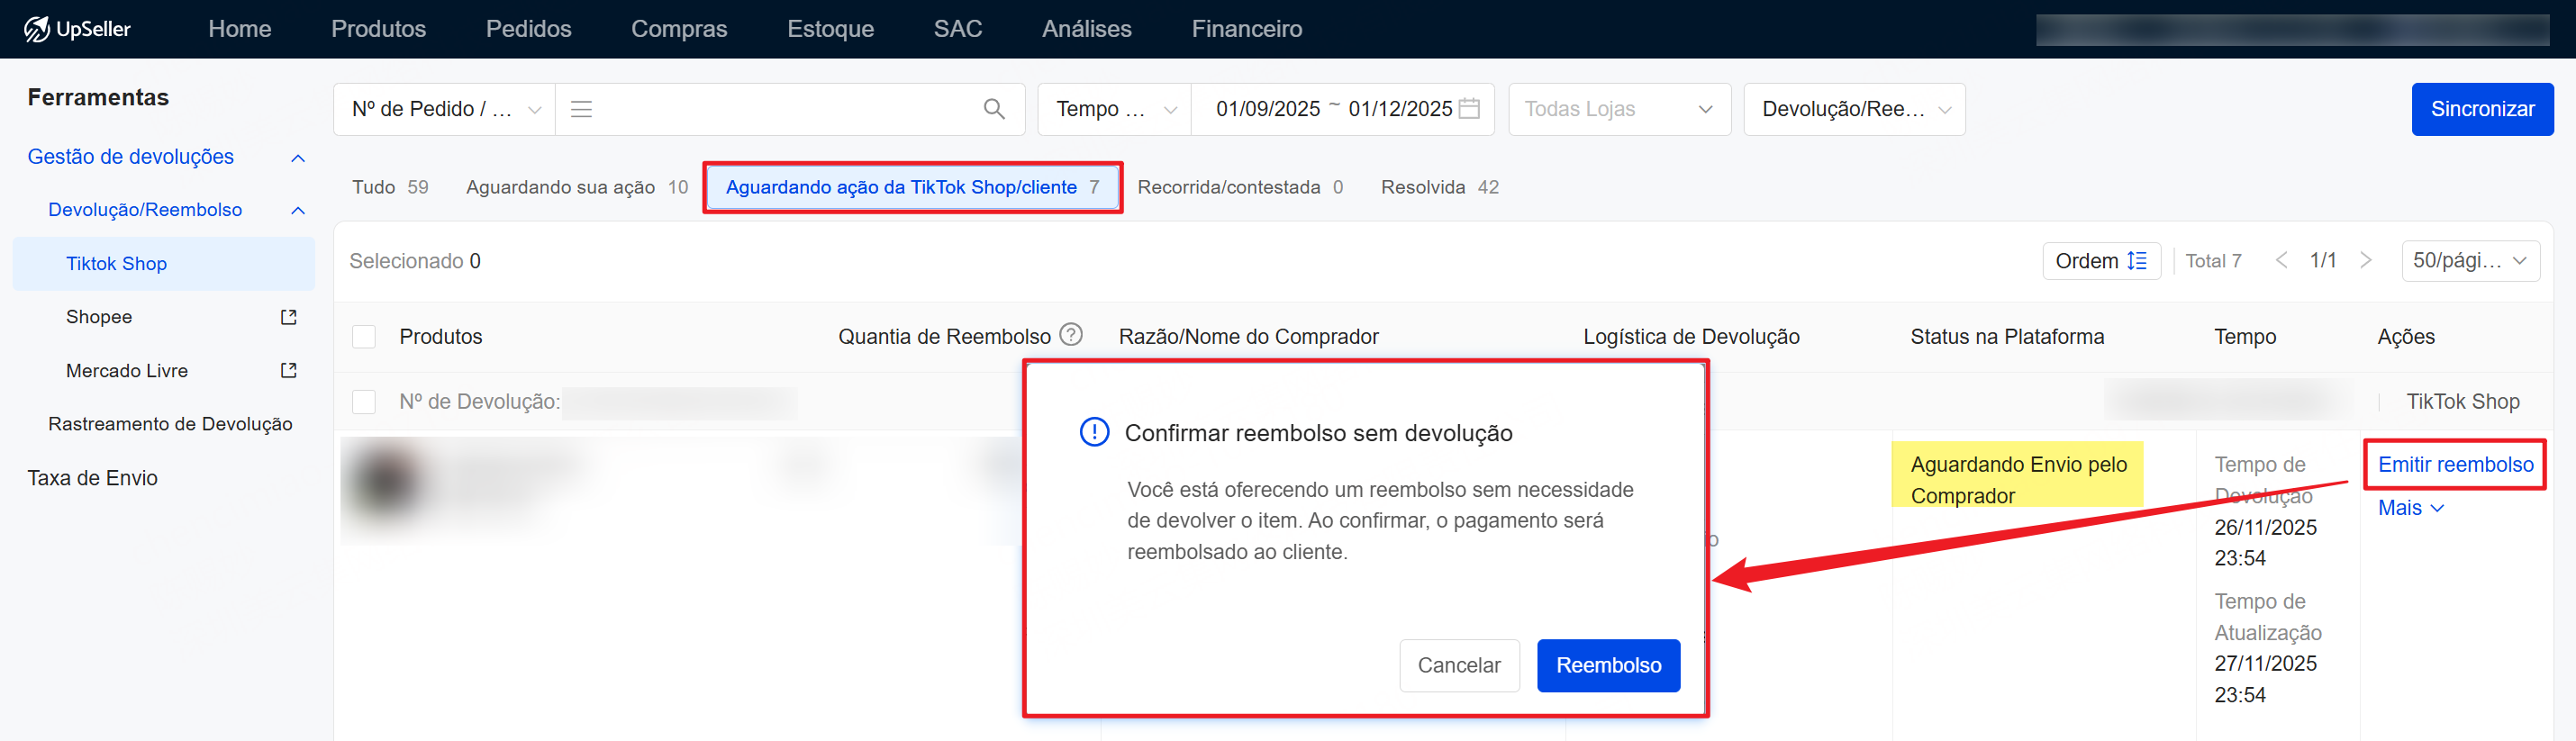
Task: Open Mercado Livre external link icon
Action: click(289, 371)
